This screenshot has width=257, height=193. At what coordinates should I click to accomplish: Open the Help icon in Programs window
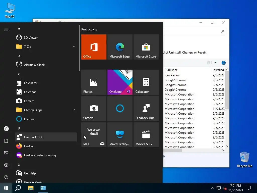[224, 63]
